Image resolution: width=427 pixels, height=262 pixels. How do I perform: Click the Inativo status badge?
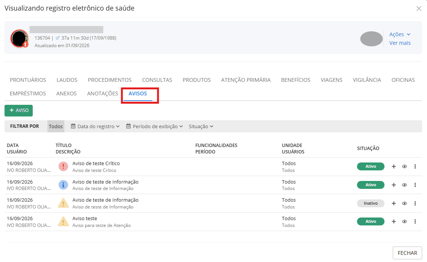371,203
